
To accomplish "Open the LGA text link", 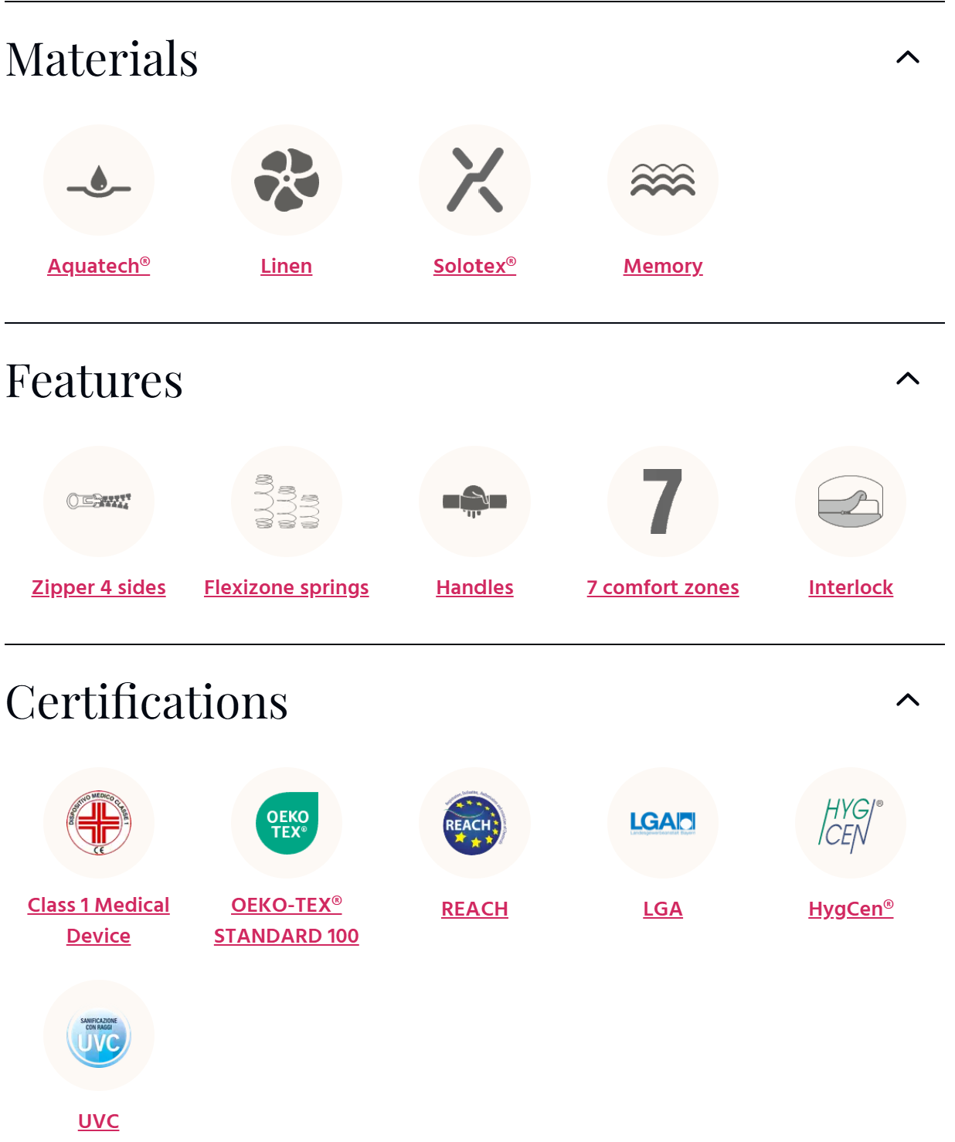I will [663, 909].
